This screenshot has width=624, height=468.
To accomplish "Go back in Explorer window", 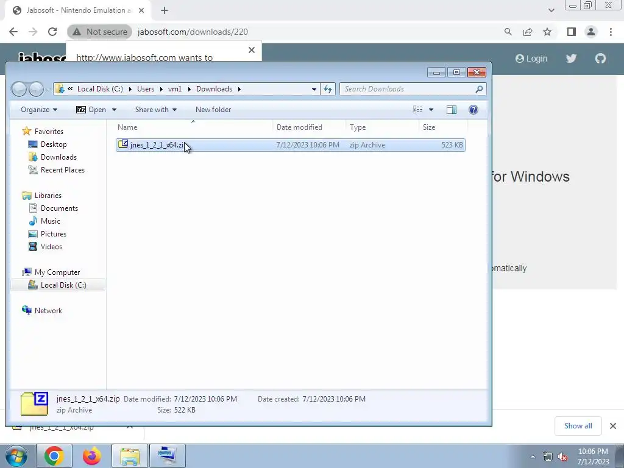I will pos(19,89).
